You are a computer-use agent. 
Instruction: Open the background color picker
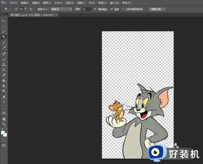(x=5, y=135)
